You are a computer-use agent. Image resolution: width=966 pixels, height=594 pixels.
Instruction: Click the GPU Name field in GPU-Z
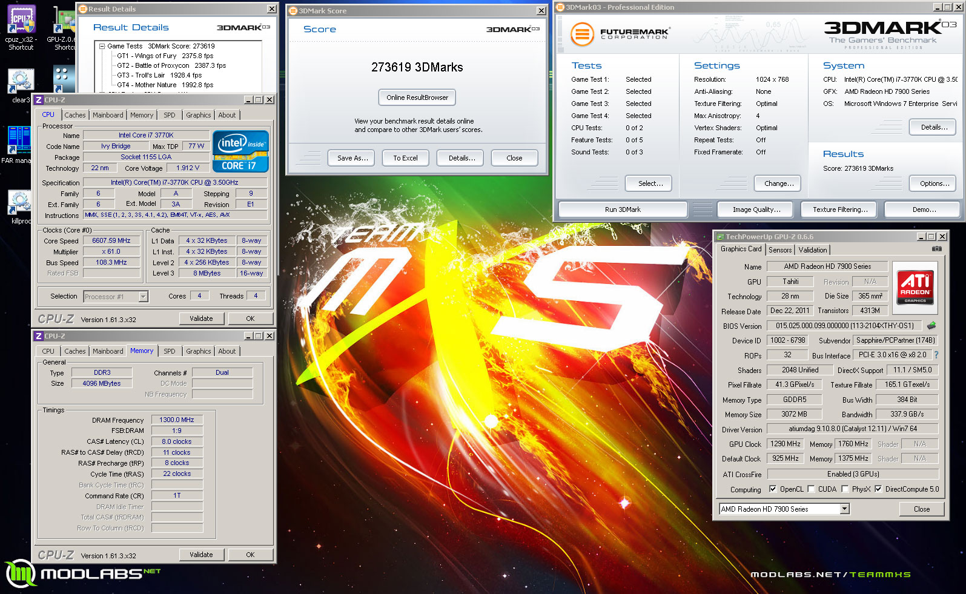(x=827, y=266)
